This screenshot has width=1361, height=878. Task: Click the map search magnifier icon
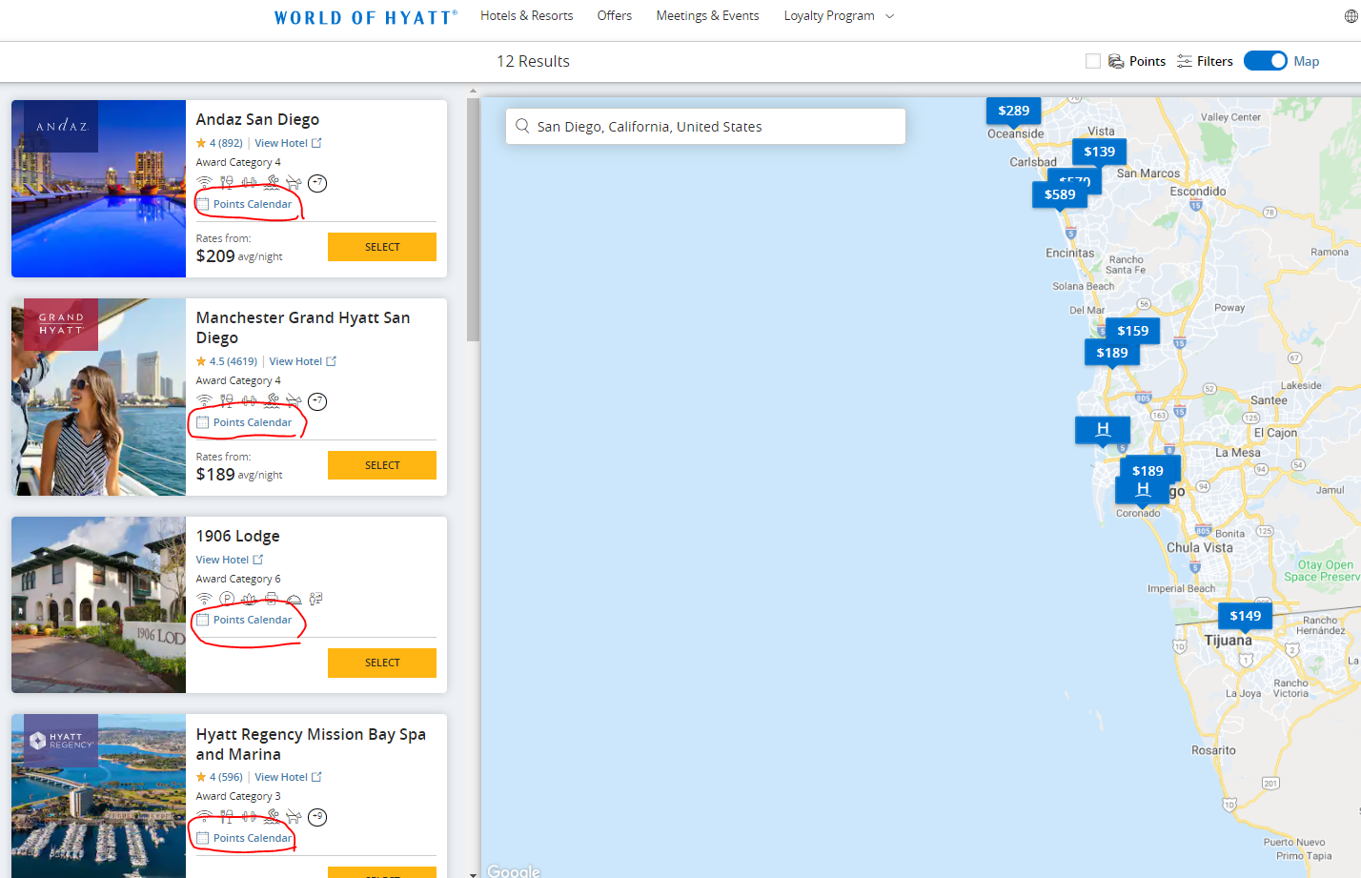[x=522, y=126]
